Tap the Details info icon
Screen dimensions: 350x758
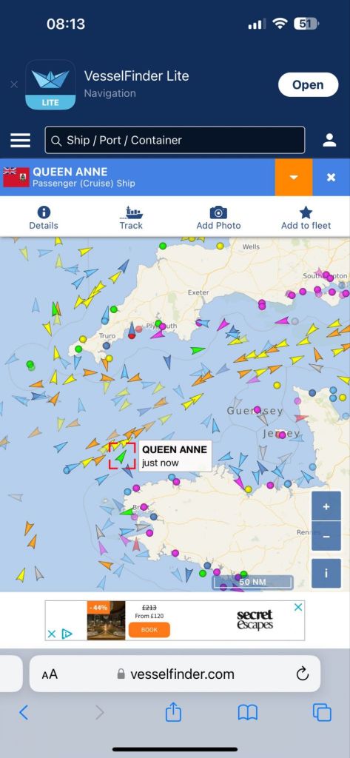(44, 212)
